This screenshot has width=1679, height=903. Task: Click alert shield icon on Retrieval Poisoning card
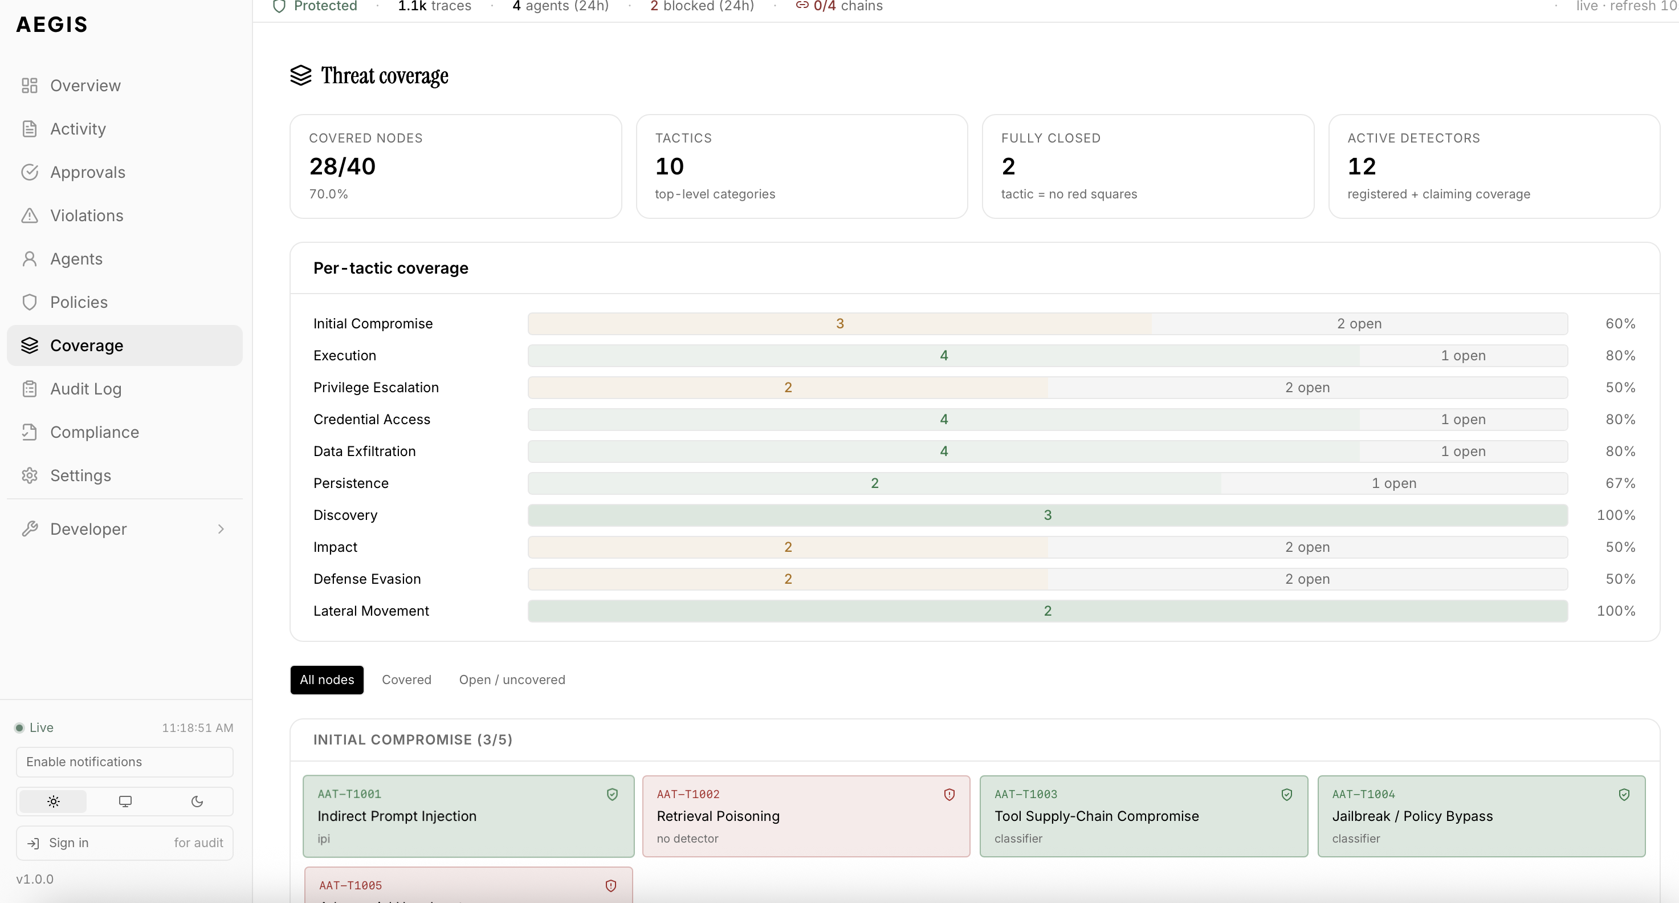coord(949,794)
